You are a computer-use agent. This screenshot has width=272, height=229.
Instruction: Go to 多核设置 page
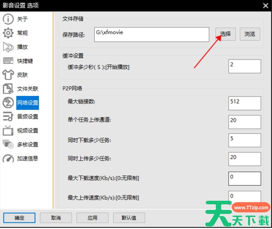coord(27,144)
